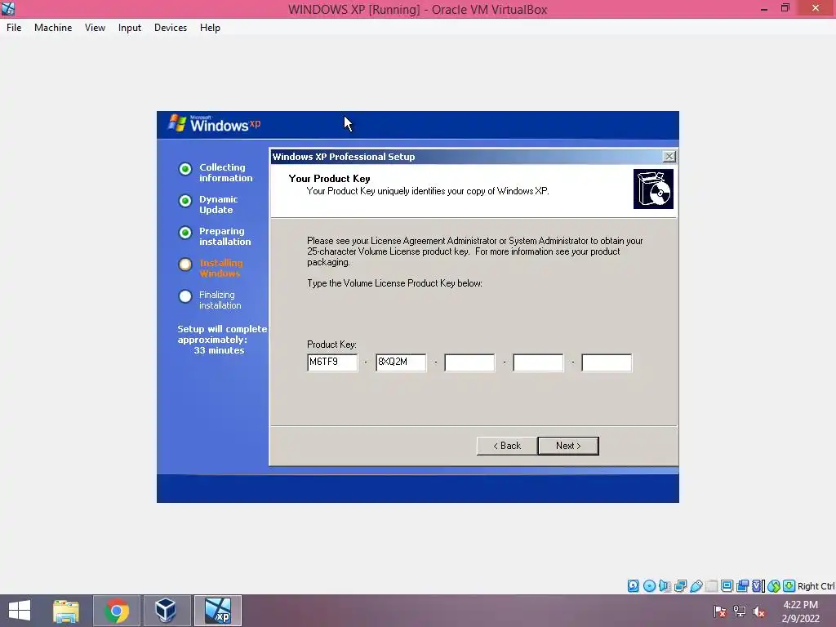Viewport: 836px width, 627px height.
Task: Click the Right Ctrl host key label
Action: click(816, 586)
